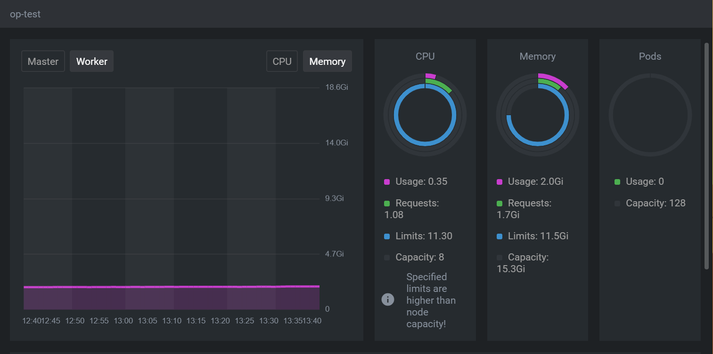Select the Memory metrics button

(x=327, y=61)
